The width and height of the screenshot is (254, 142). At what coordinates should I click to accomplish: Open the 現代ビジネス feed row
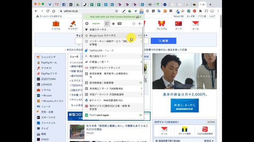point(113,107)
